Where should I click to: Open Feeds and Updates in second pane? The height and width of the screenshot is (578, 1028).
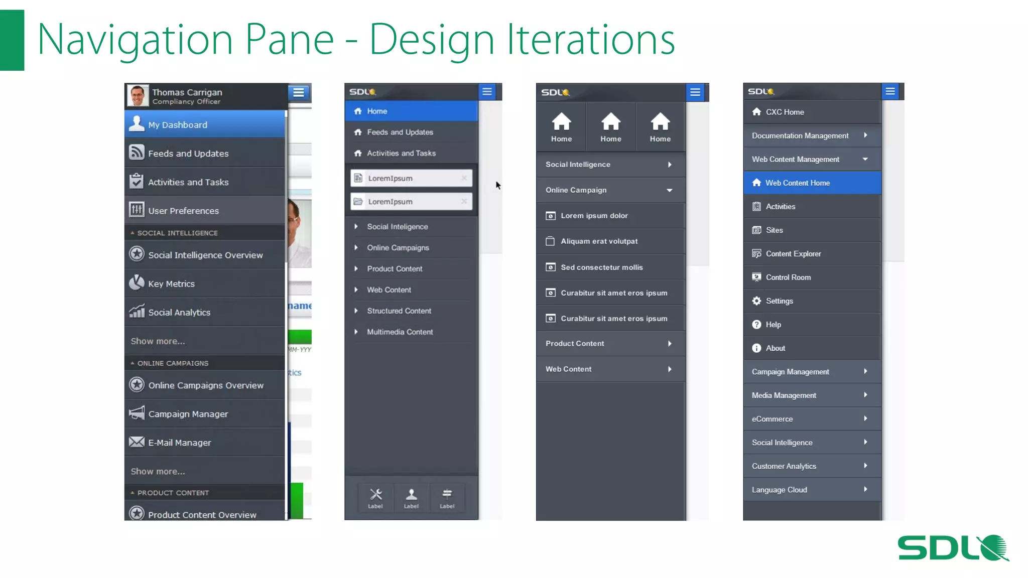411,132
